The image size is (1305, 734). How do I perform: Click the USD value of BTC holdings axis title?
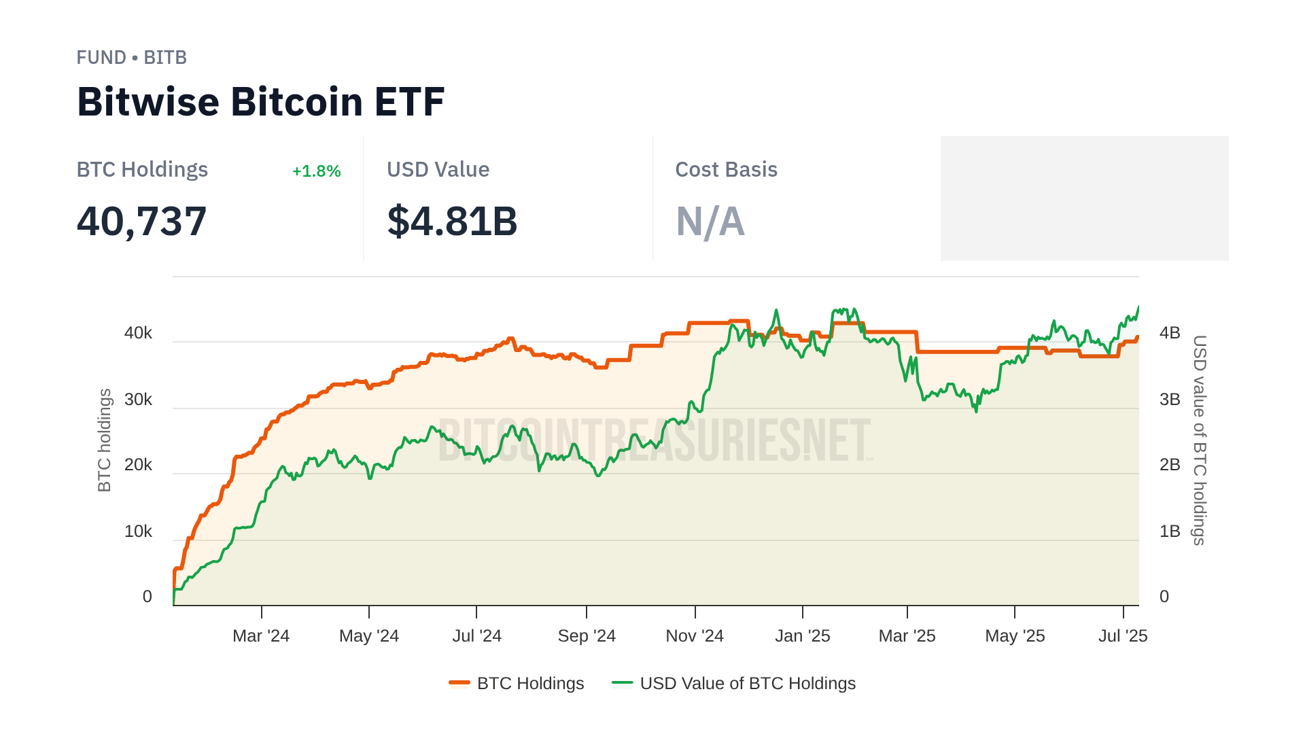pos(1200,440)
